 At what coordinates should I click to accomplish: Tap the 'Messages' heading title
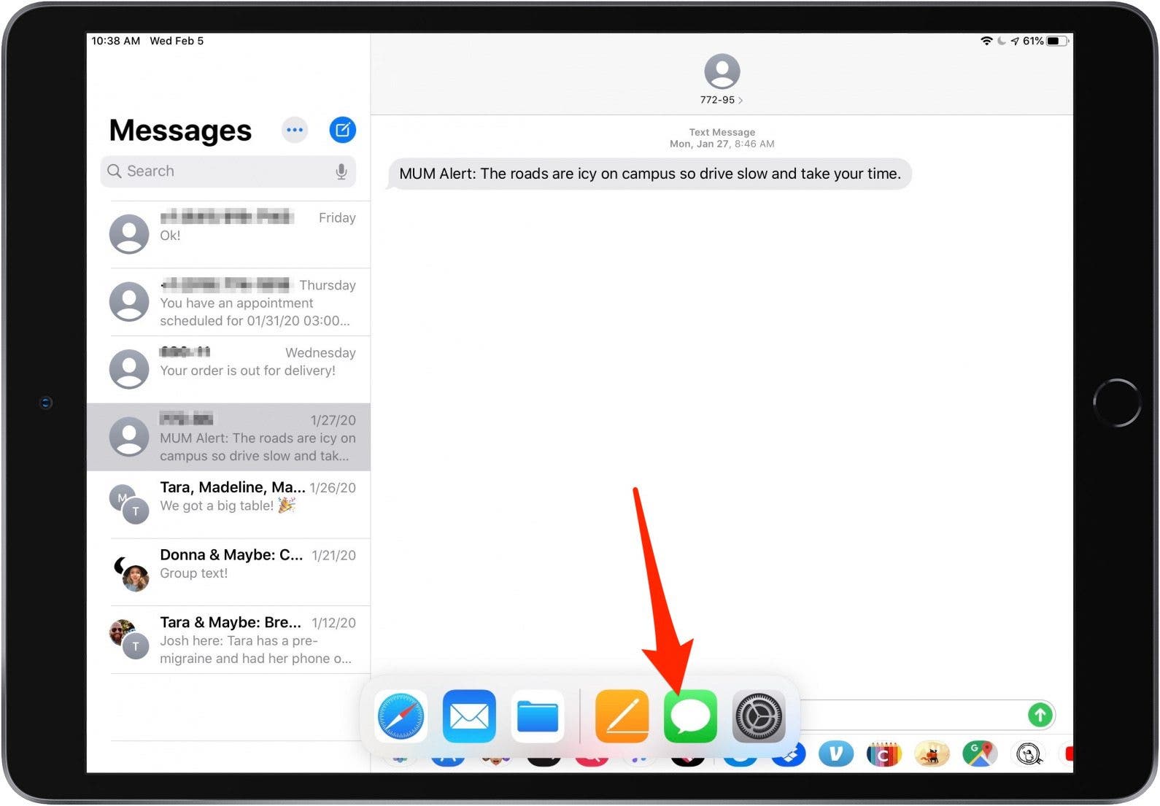(180, 131)
